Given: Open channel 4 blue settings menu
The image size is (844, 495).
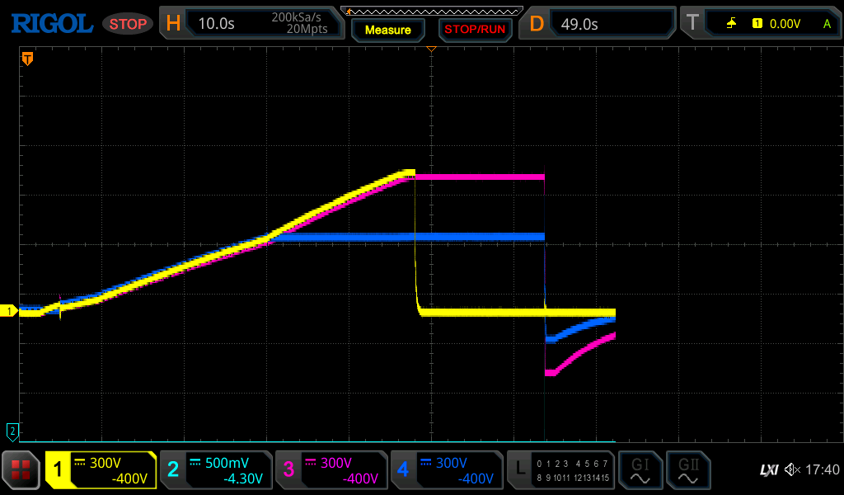Looking at the screenshot, I should coord(447,470).
